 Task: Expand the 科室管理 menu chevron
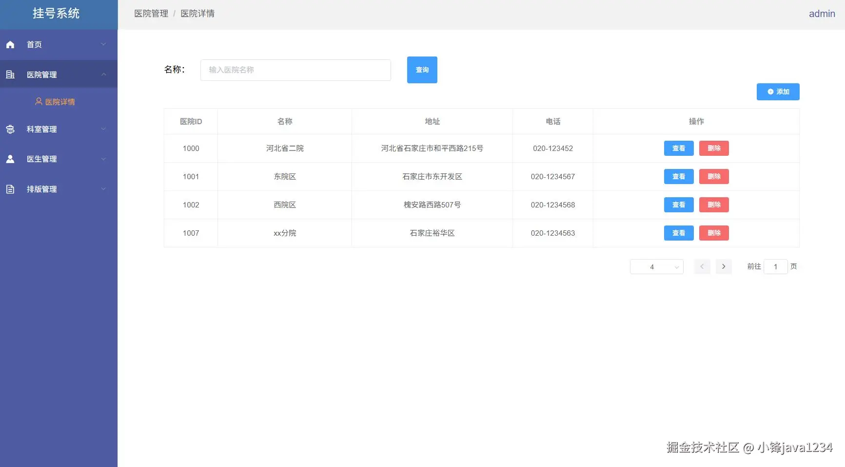coord(103,129)
